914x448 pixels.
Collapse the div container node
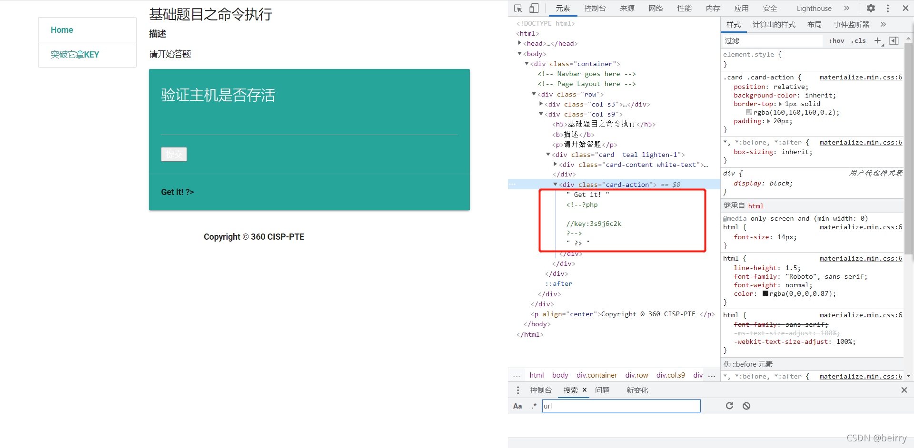coord(527,63)
